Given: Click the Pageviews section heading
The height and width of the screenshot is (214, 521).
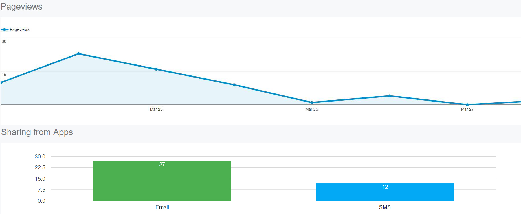Looking at the screenshot, I should tap(22, 7).
